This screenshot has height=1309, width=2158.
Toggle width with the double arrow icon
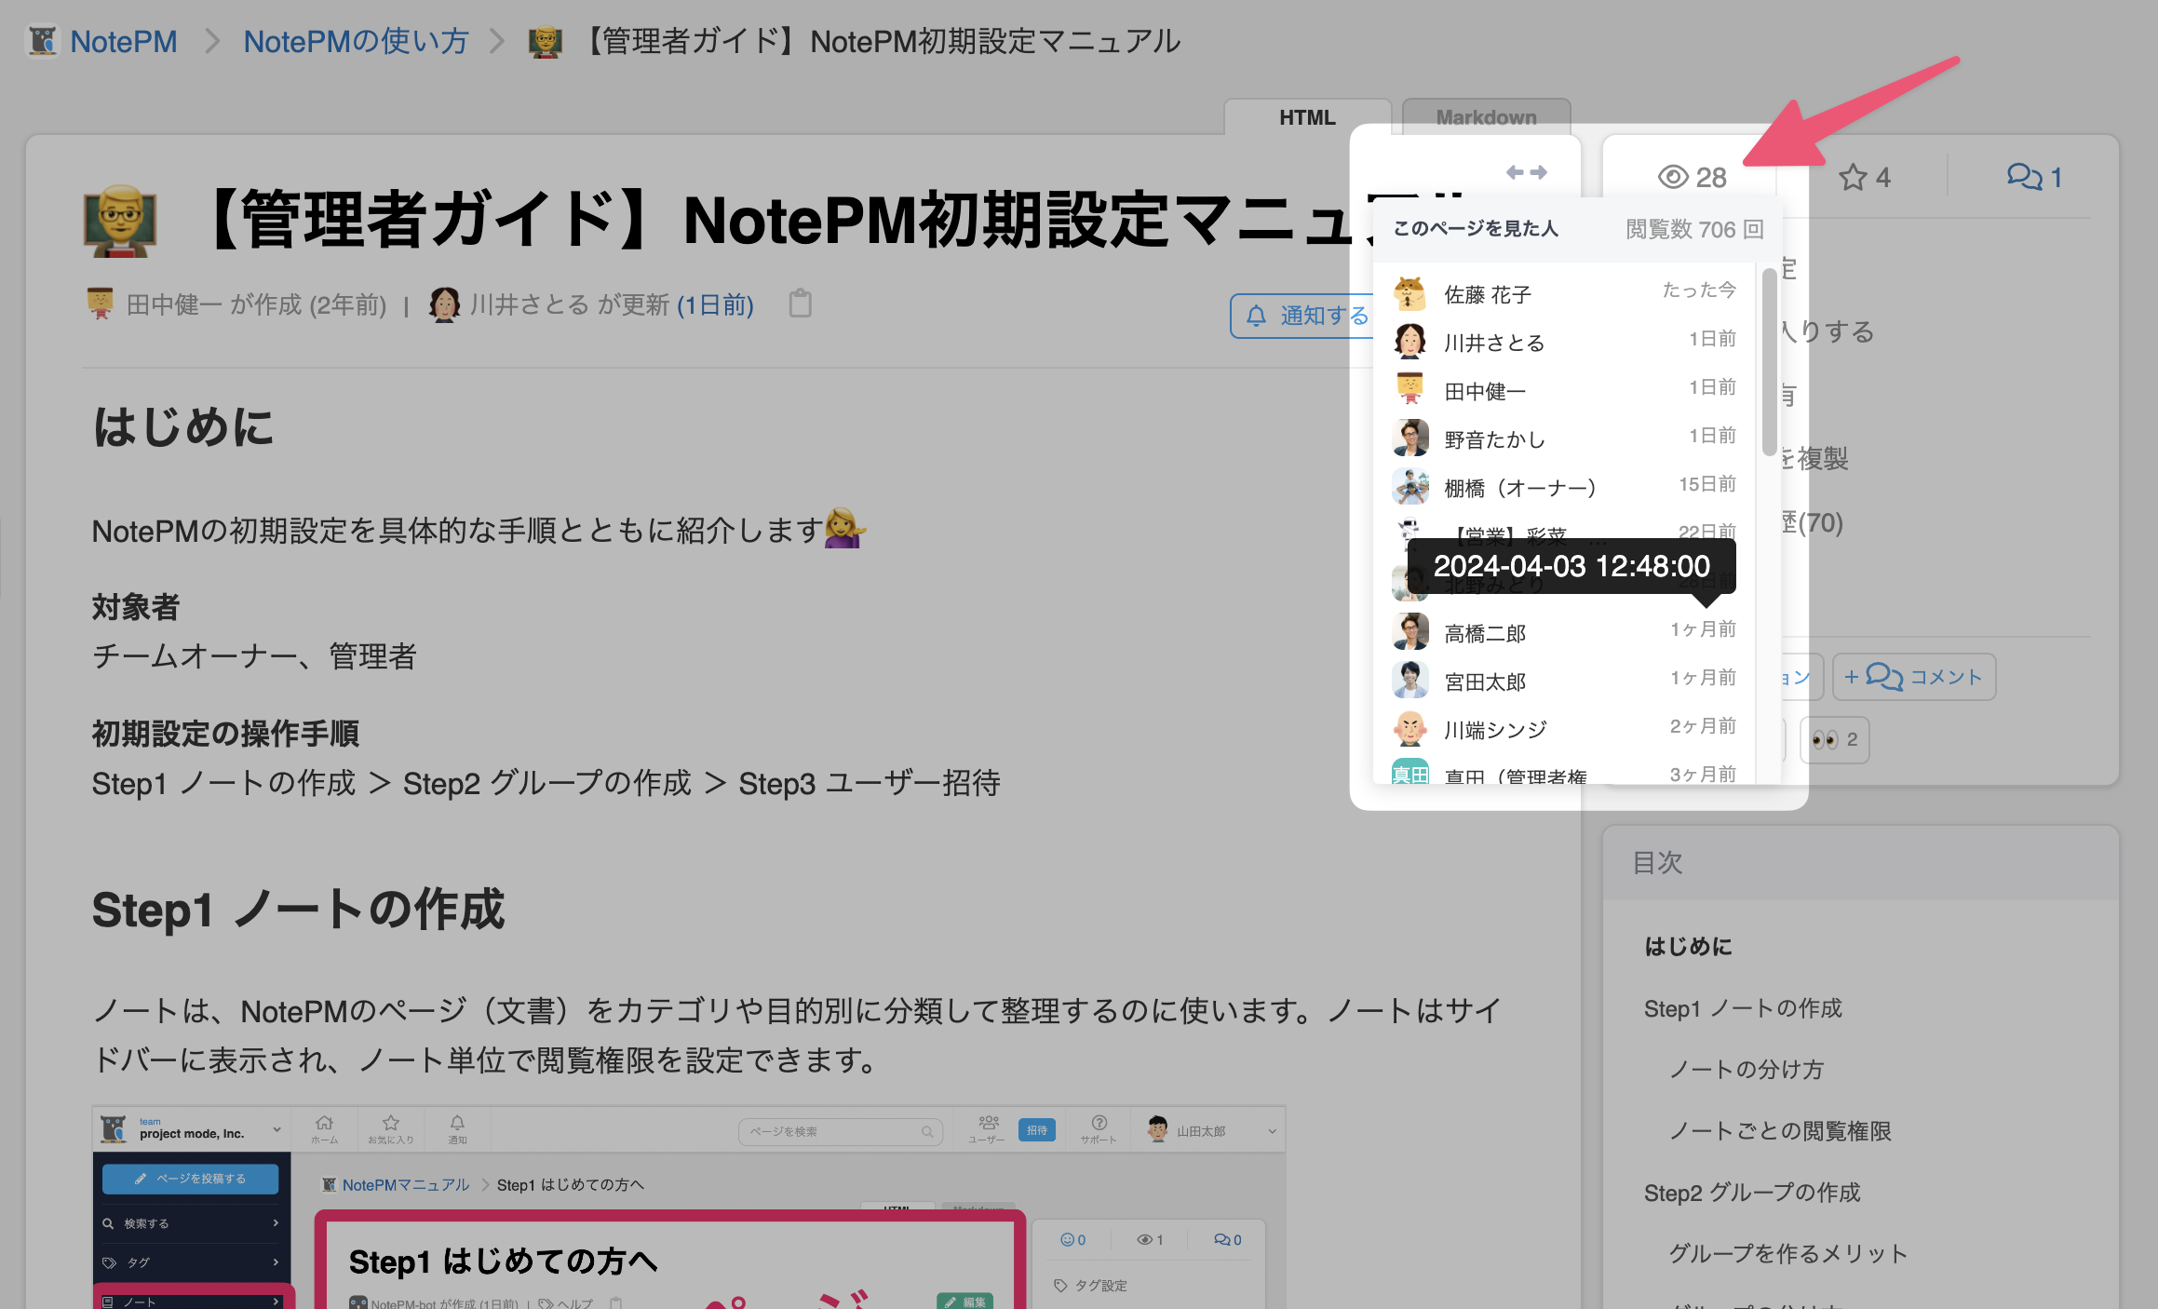[1527, 172]
